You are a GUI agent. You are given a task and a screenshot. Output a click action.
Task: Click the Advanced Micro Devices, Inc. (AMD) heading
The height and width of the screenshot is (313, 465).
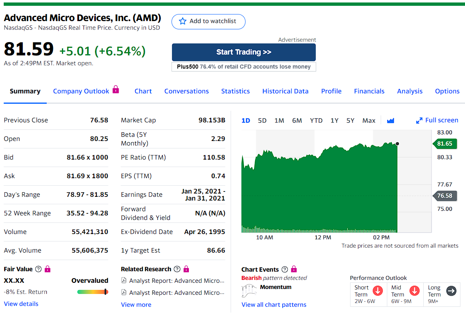pos(82,18)
